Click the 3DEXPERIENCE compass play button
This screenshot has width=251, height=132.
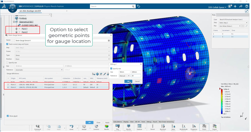tap(13, 8)
